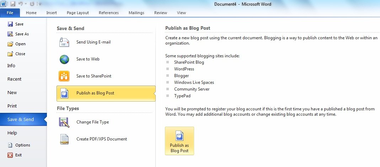
Task: Open the Page Layout tab
Action: (78, 13)
